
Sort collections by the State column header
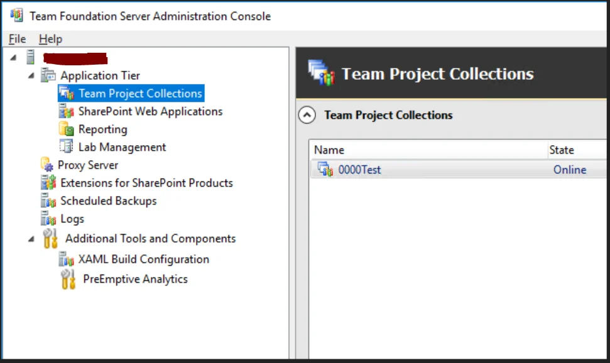(x=577, y=150)
